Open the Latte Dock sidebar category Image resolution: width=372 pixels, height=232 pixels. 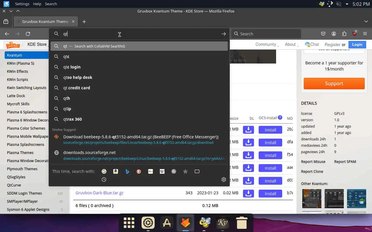point(16,96)
